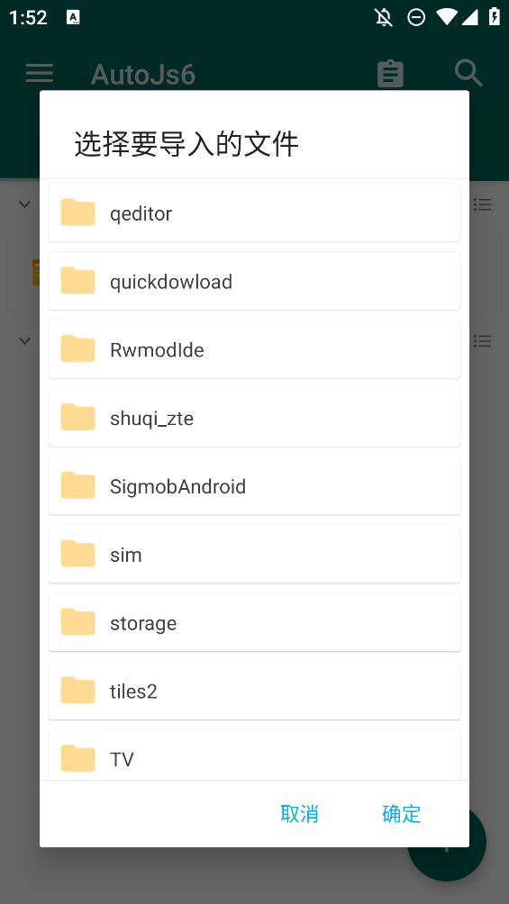The width and height of the screenshot is (509, 904).
Task: Confirm file selection with 确定
Action: (x=401, y=813)
